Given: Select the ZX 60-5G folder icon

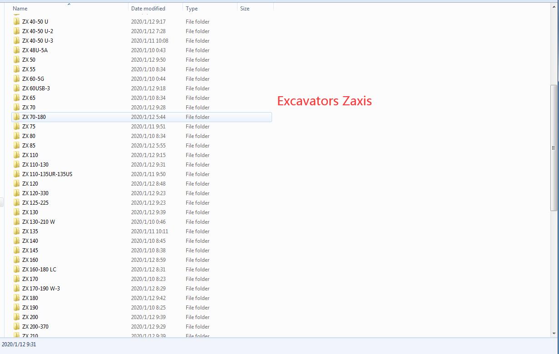Looking at the screenshot, I should 16,79.
